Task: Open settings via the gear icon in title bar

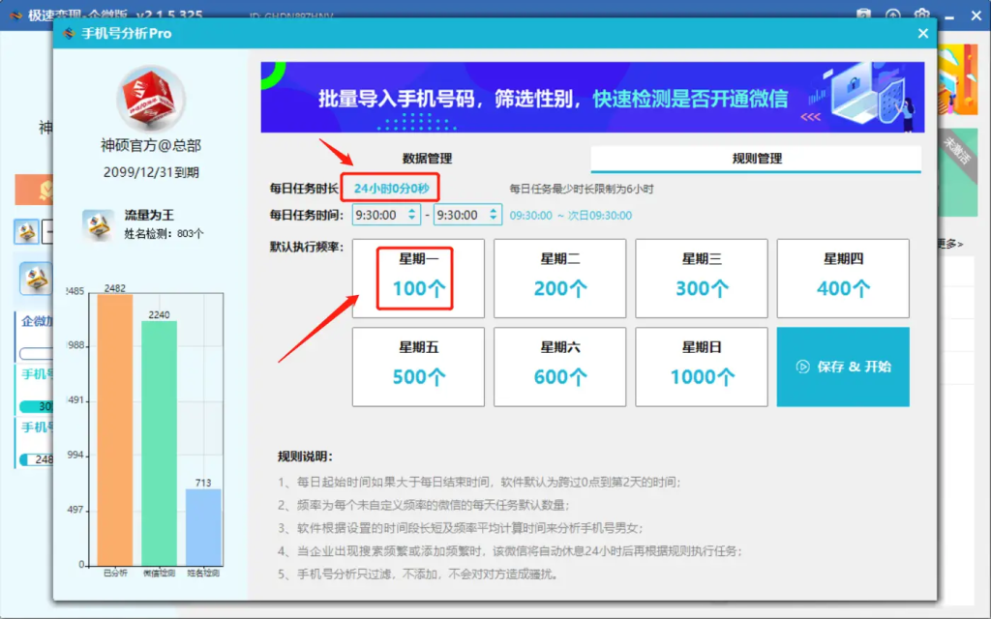Action: coord(921,15)
